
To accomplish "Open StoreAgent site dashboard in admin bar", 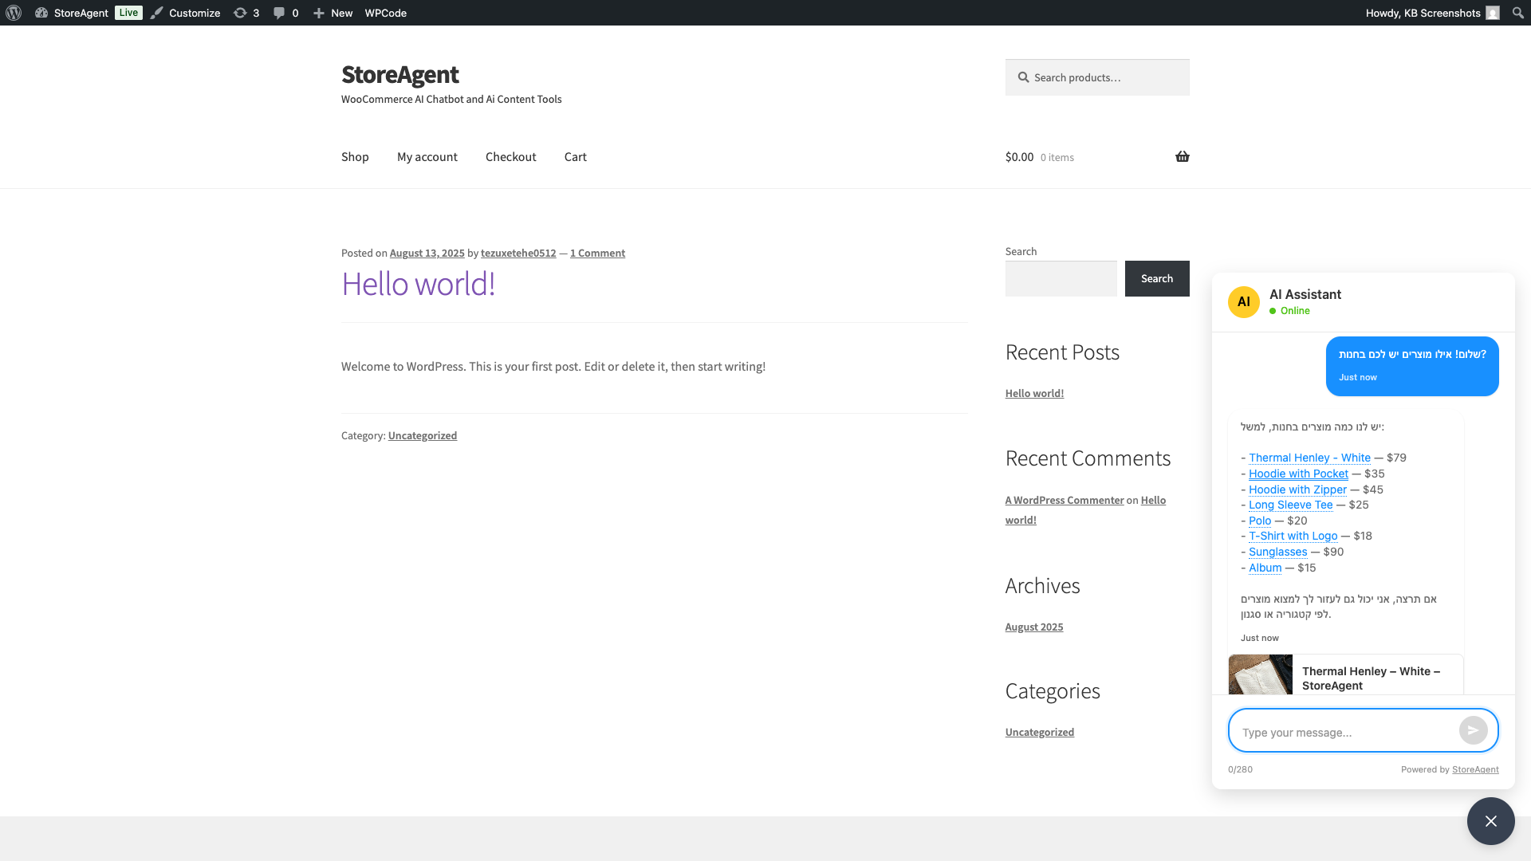I will (72, 13).
